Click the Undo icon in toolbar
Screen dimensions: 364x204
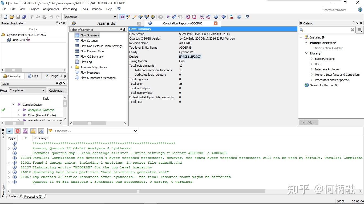[x=51, y=17]
